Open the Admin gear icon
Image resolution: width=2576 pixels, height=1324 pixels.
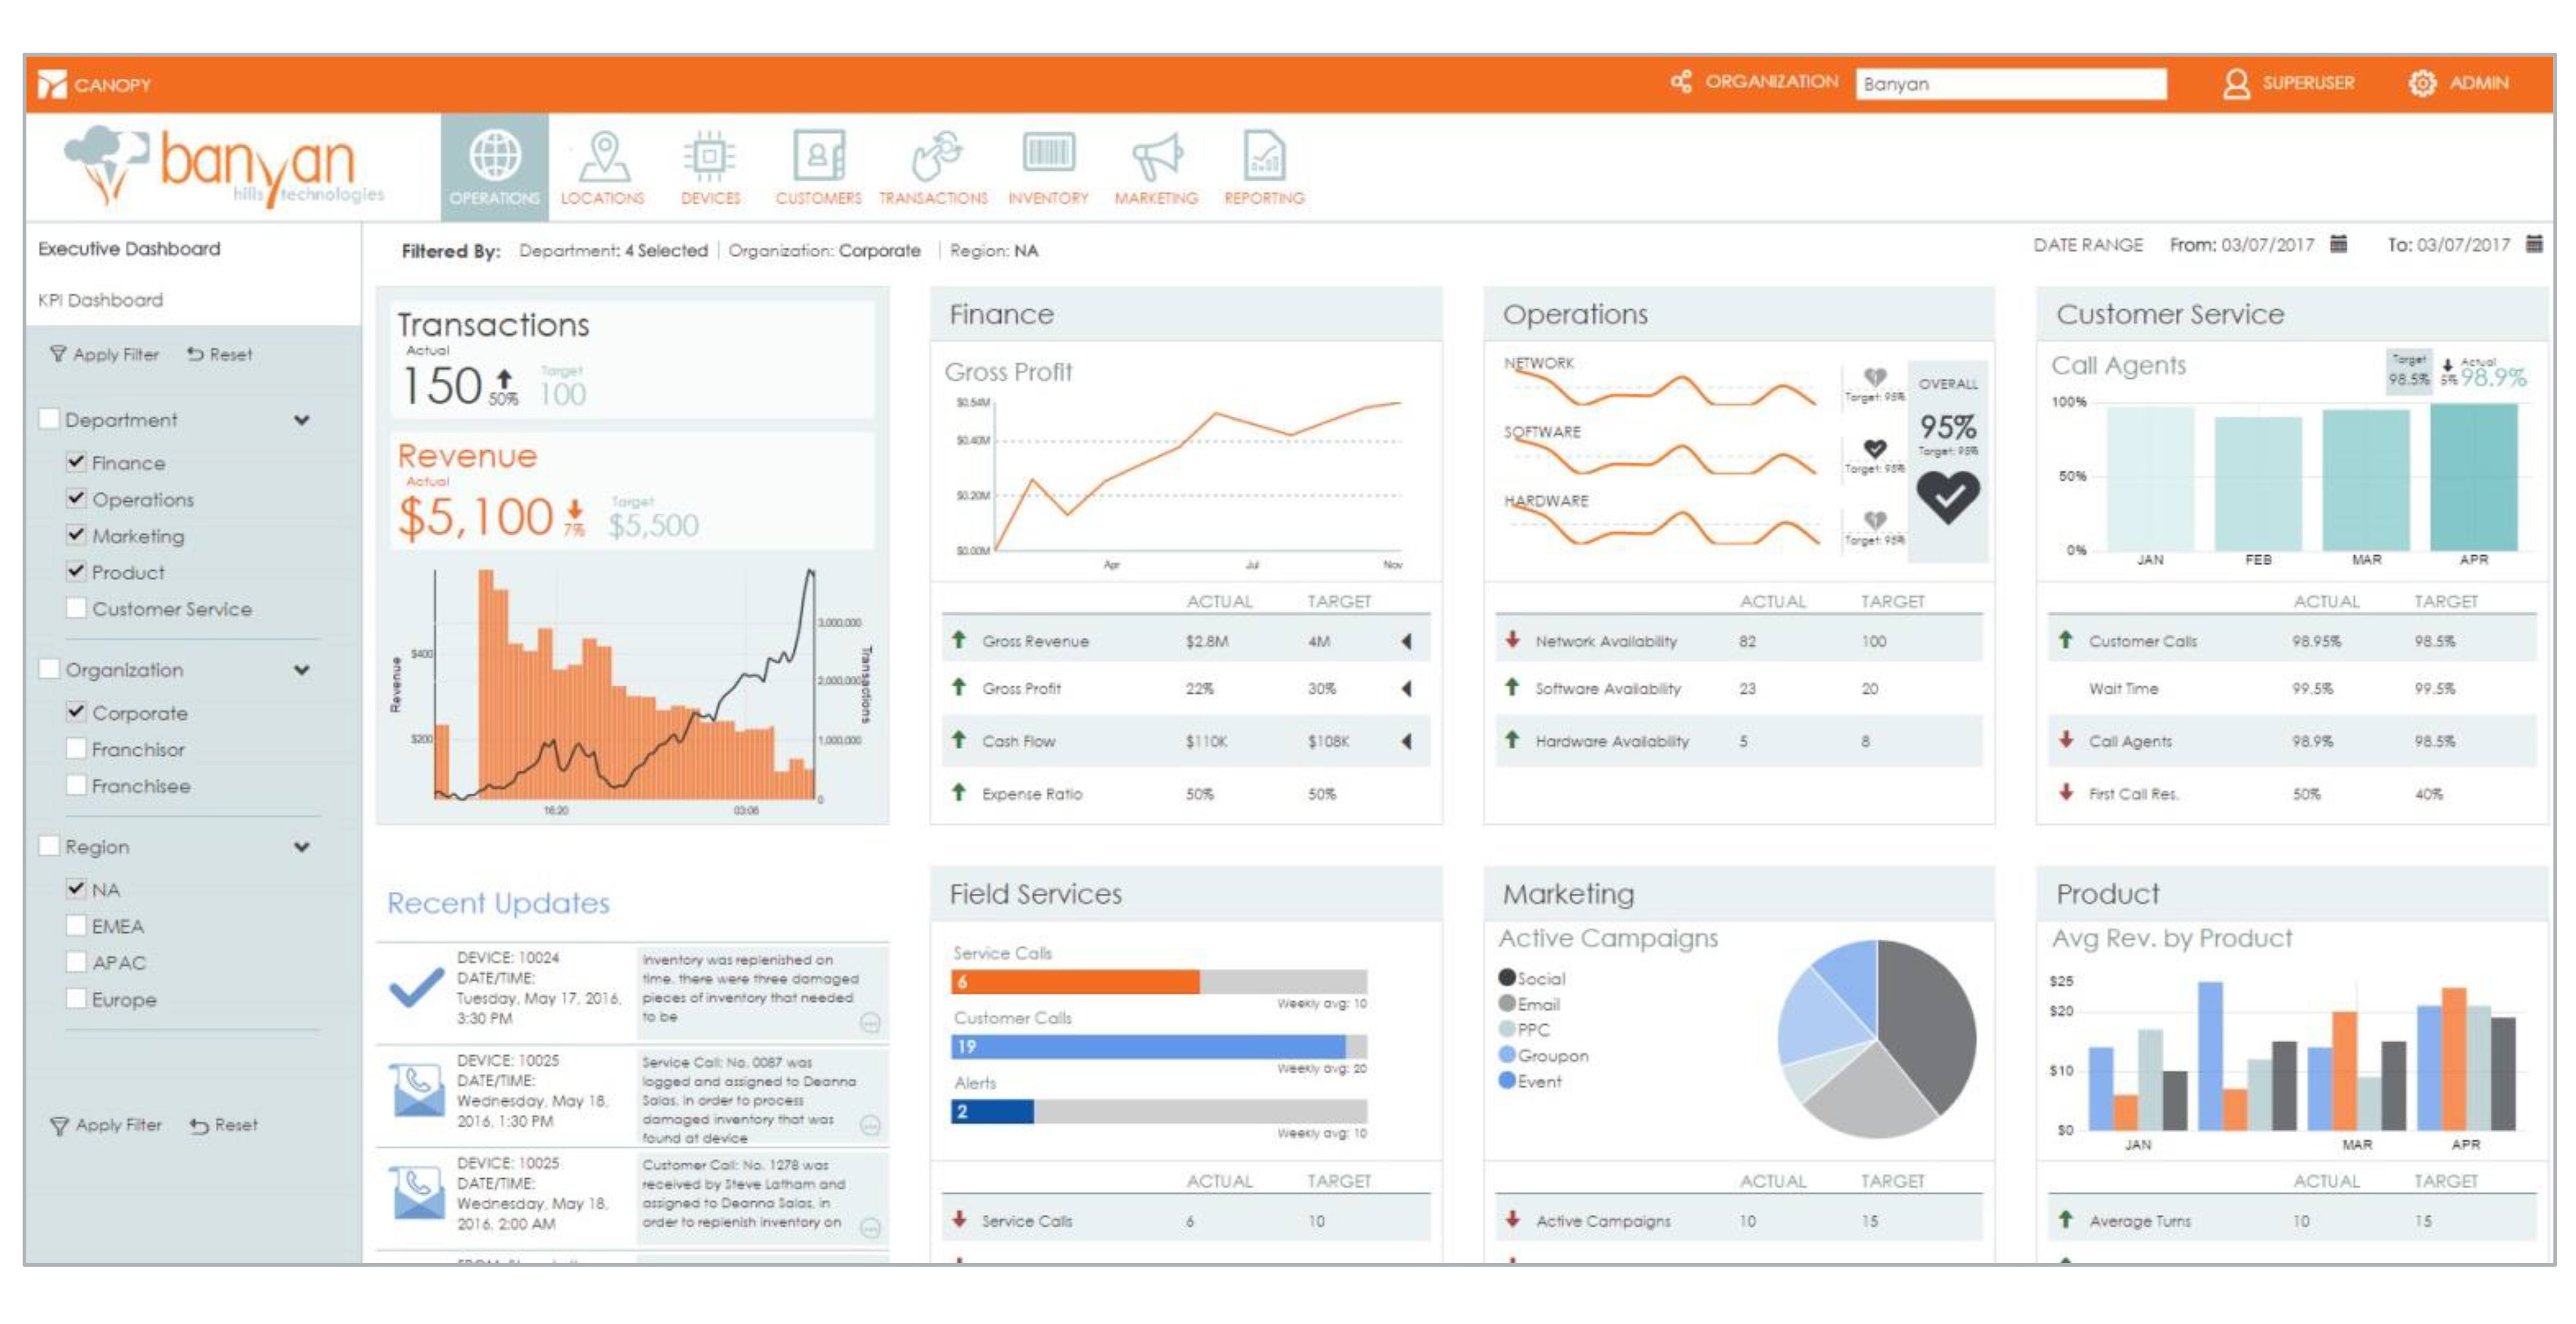click(2422, 83)
